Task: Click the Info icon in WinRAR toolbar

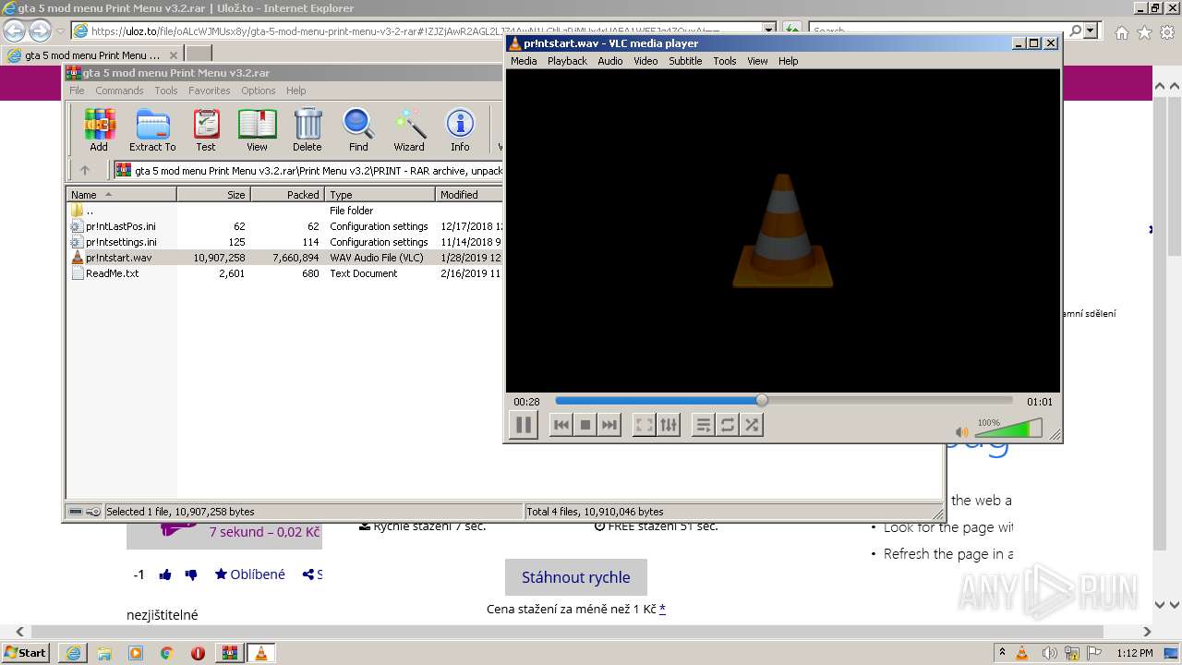Action: pos(460,129)
